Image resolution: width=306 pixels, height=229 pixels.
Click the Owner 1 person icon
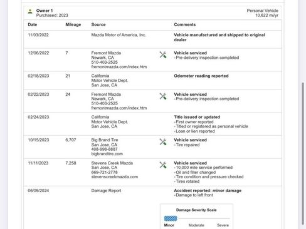click(x=30, y=11)
